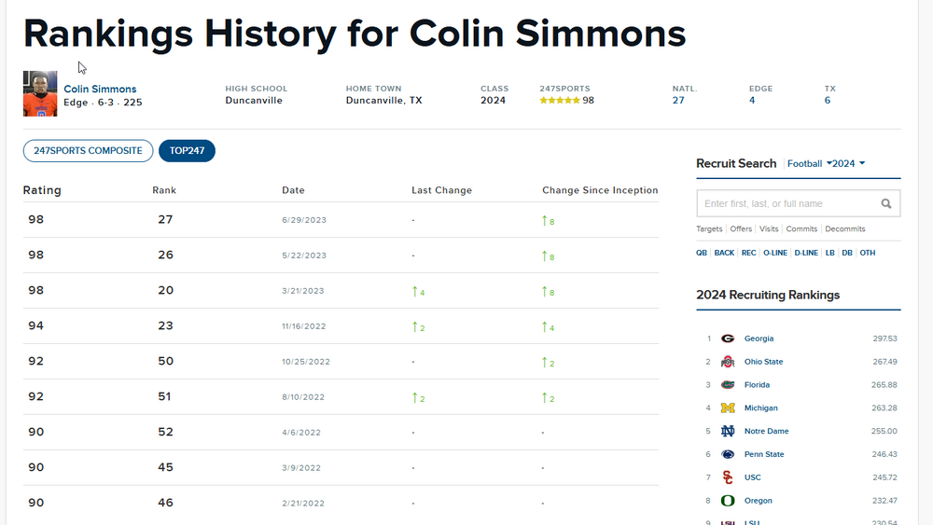This screenshot has height=525, width=933.
Task: Click the Penn State logo
Action: tap(728, 455)
